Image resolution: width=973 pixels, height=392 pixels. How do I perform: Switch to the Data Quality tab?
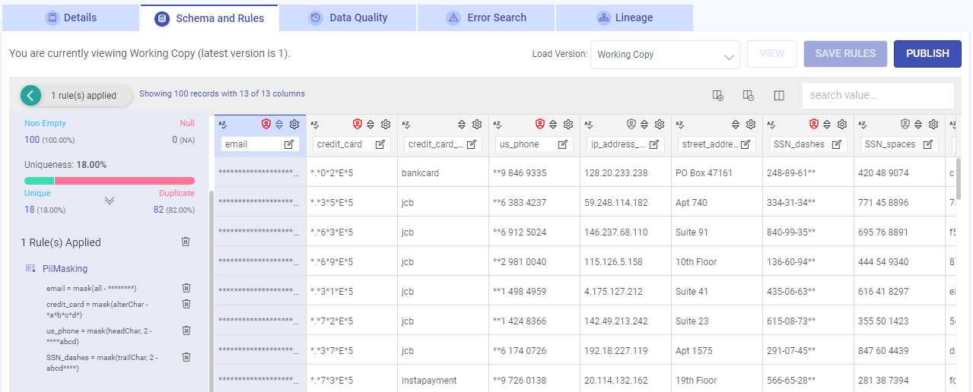tap(348, 17)
